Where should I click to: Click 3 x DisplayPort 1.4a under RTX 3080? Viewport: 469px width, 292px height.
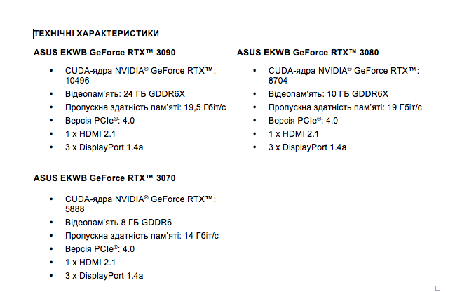[308, 147]
